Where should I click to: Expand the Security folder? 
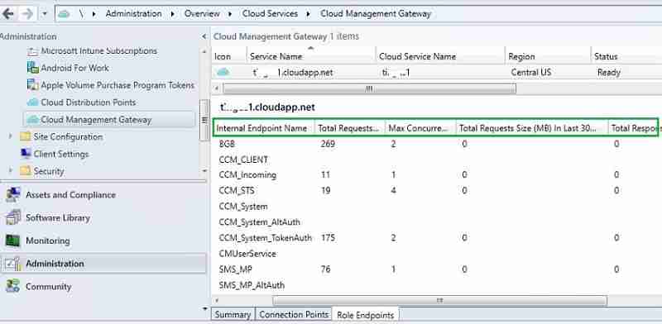coord(10,171)
